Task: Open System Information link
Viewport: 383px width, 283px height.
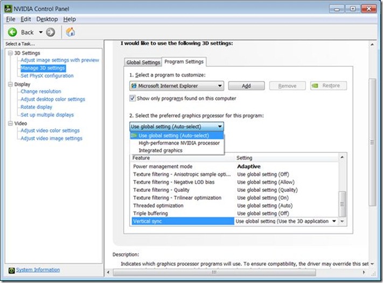Action: tap(38, 270)
